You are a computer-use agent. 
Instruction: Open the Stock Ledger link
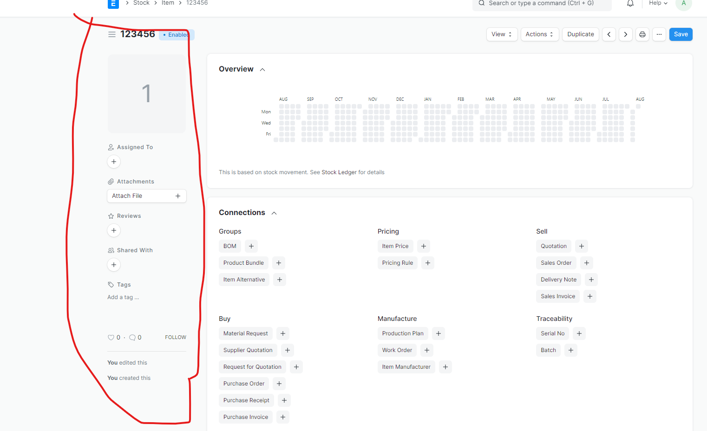[x=339, y=172]
